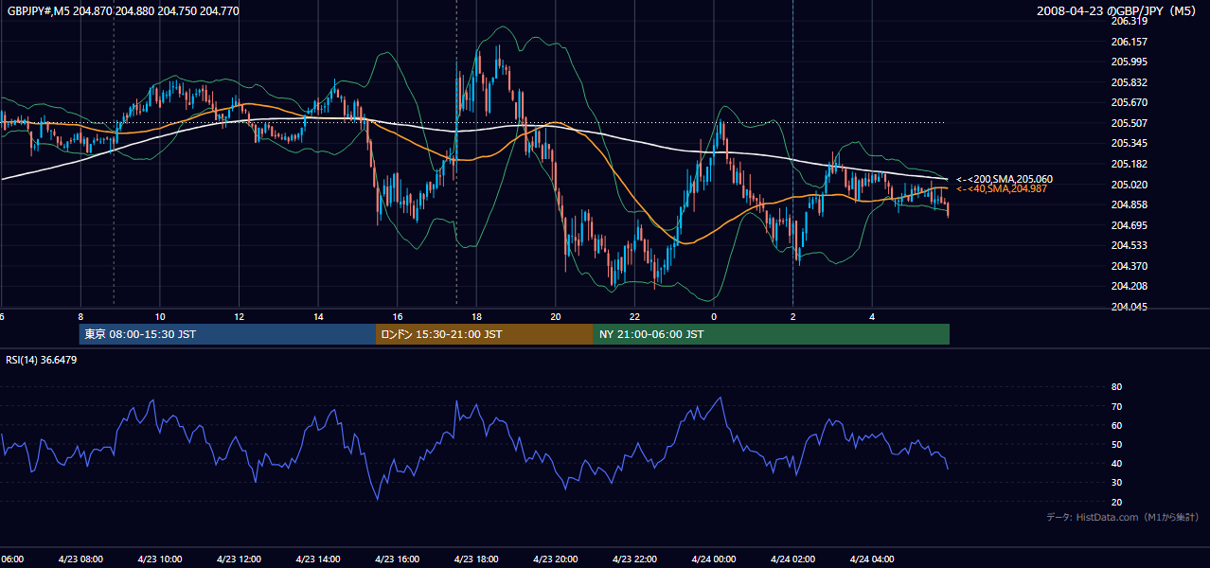Click the 4/23 20:00 time axis label
Screen dimensions: 1210x568
pyautogui.click(x=555, y=559)
